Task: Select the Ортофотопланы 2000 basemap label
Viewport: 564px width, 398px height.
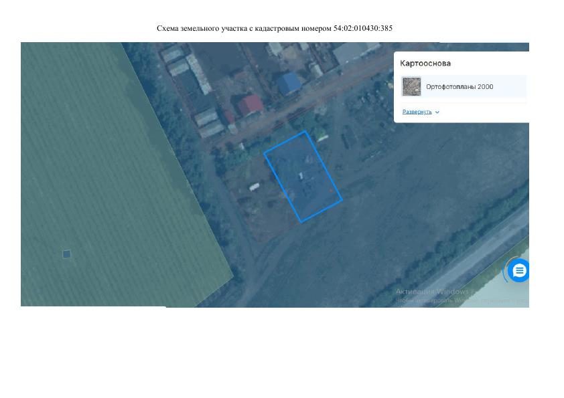Action: (x=460, y=86)
